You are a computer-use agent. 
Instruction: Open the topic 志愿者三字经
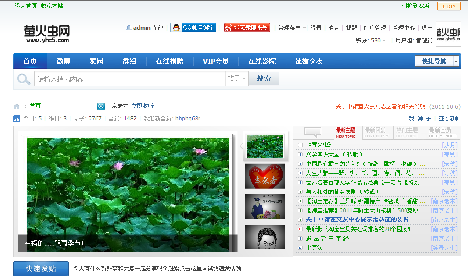(327, 238)
